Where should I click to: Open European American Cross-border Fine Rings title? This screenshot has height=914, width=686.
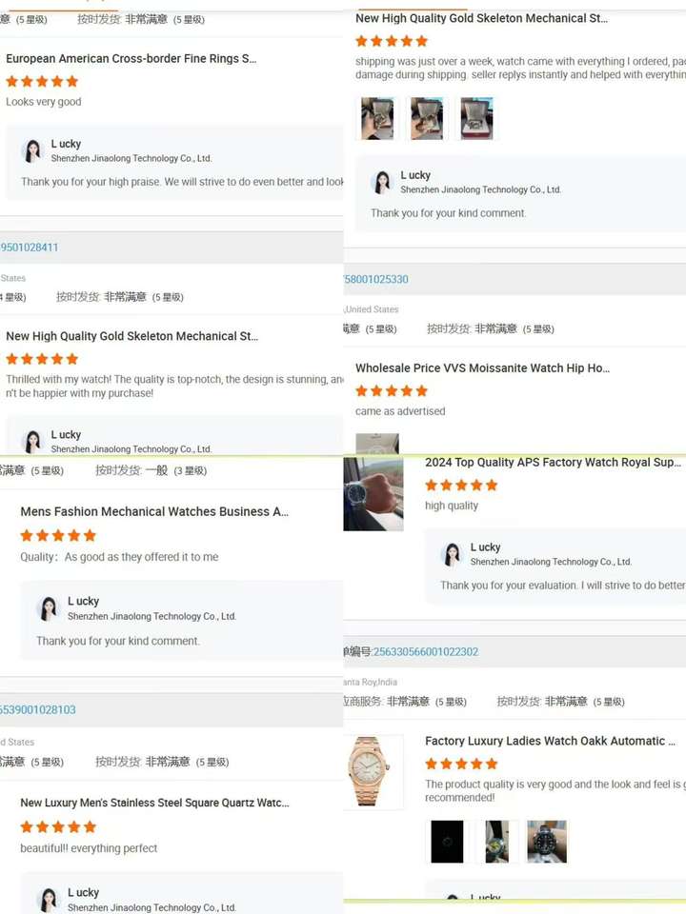pyautogui.click(x=131, y=58)
